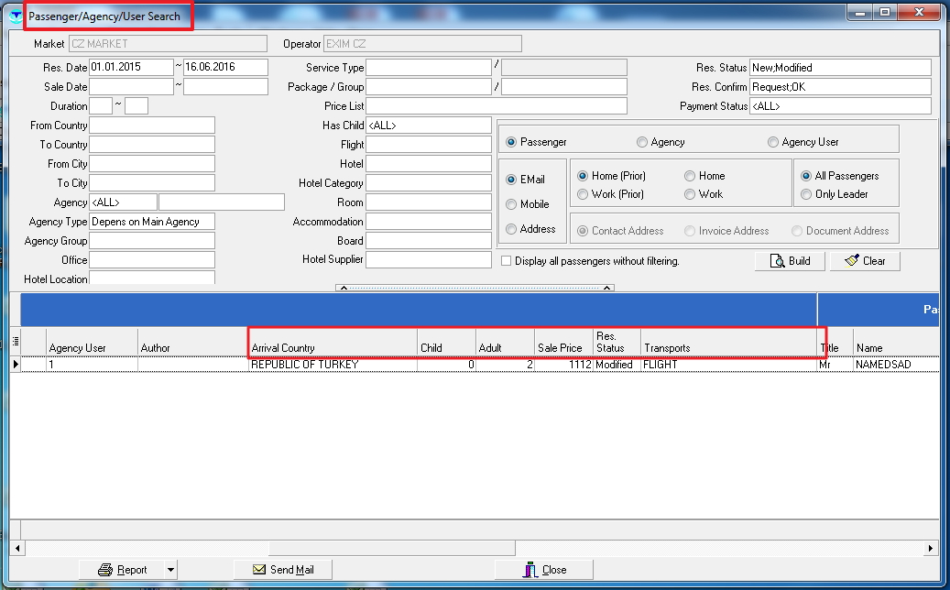
Task: Open the Report button dropdown arrow
Action: coord(169,570)
